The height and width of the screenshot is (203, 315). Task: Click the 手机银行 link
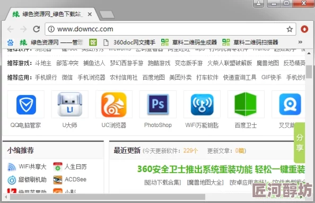tap(46, 78)
